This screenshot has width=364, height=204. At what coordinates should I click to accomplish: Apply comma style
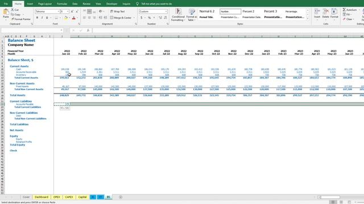click(154, 18)
